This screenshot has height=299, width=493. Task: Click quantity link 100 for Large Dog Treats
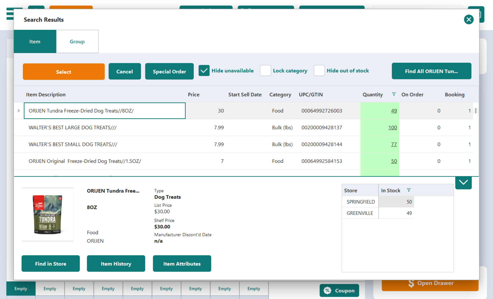point(393,127)
